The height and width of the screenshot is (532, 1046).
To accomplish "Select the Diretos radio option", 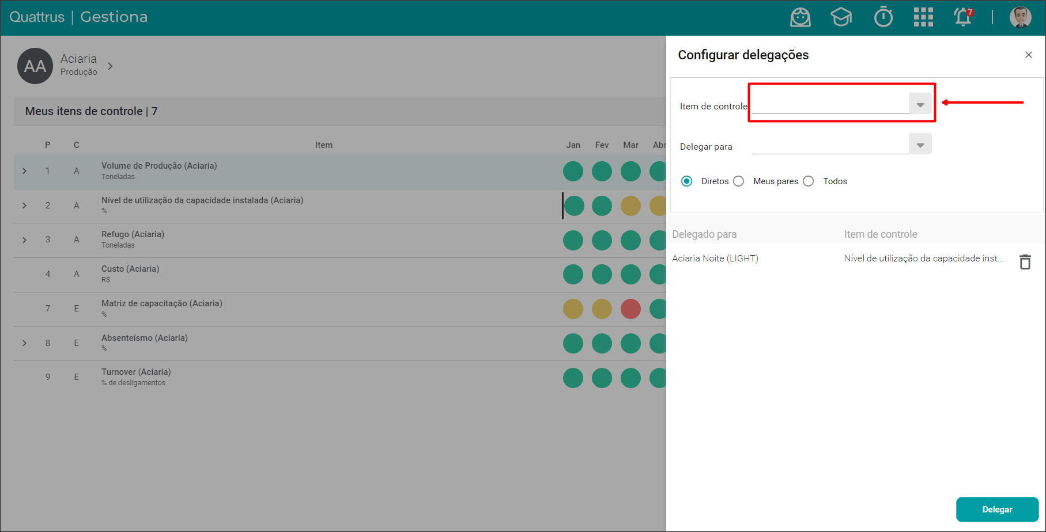I will 687,181.
